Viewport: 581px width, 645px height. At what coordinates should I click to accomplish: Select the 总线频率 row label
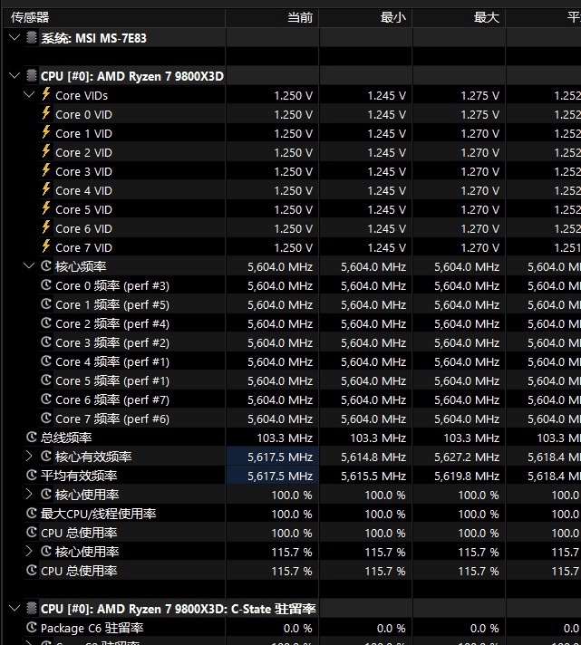(66, 438)
